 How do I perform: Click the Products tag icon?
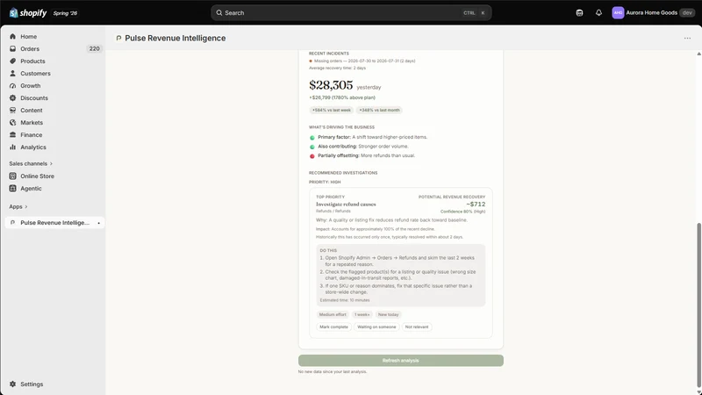click(12, 61)
